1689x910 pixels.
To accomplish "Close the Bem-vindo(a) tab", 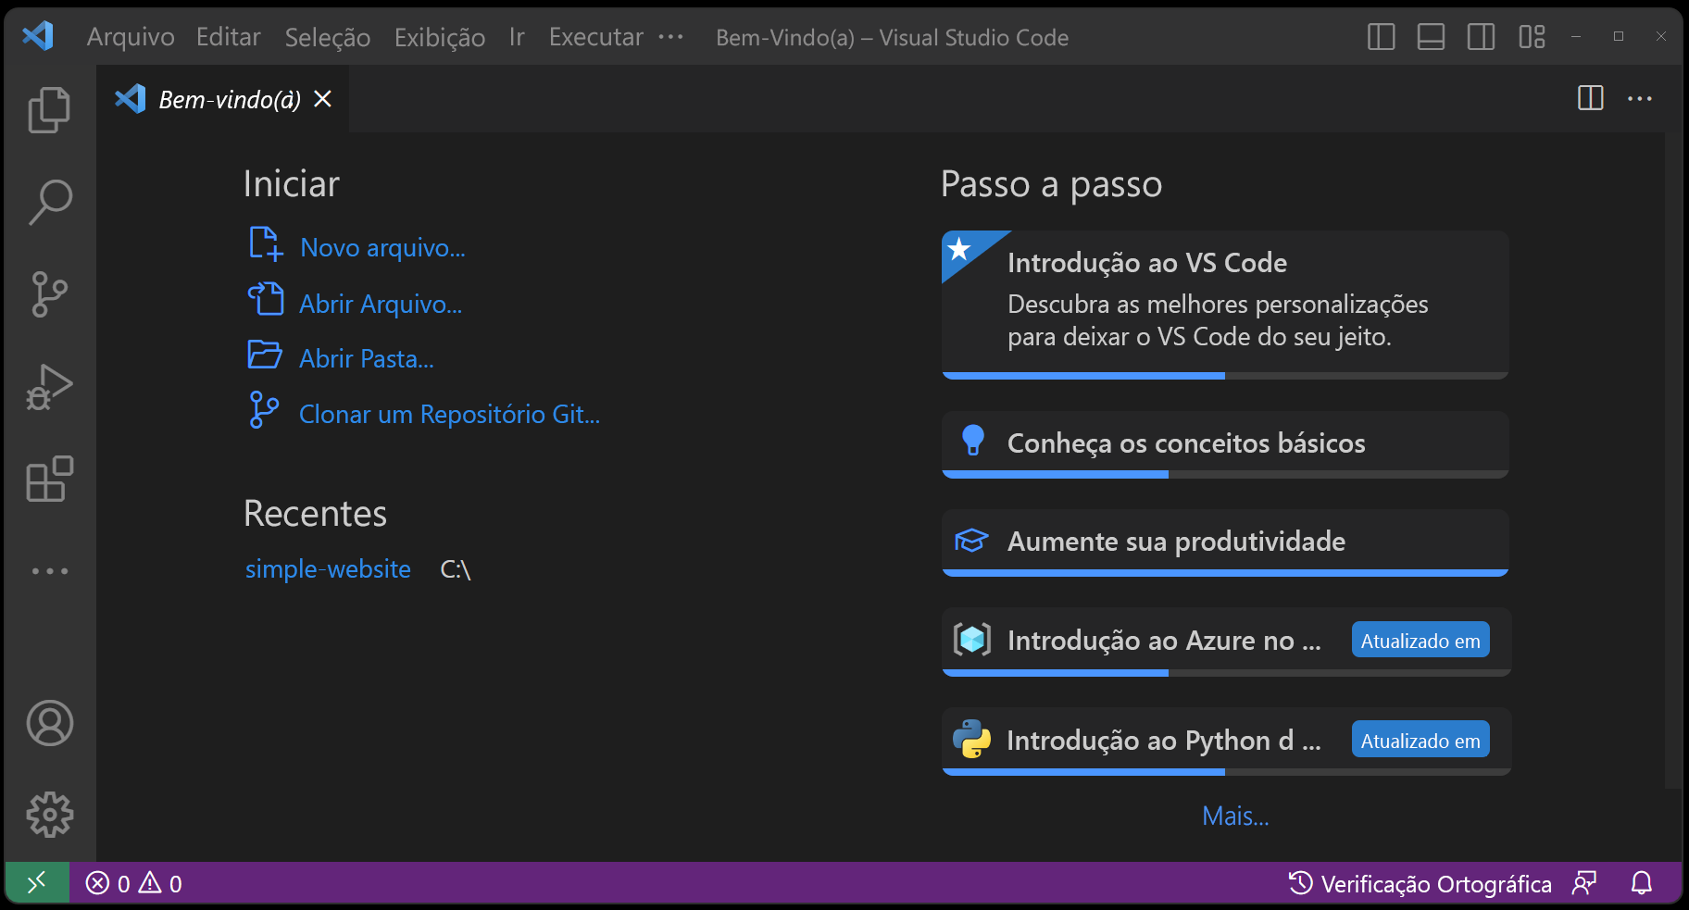I will (322, 99).
